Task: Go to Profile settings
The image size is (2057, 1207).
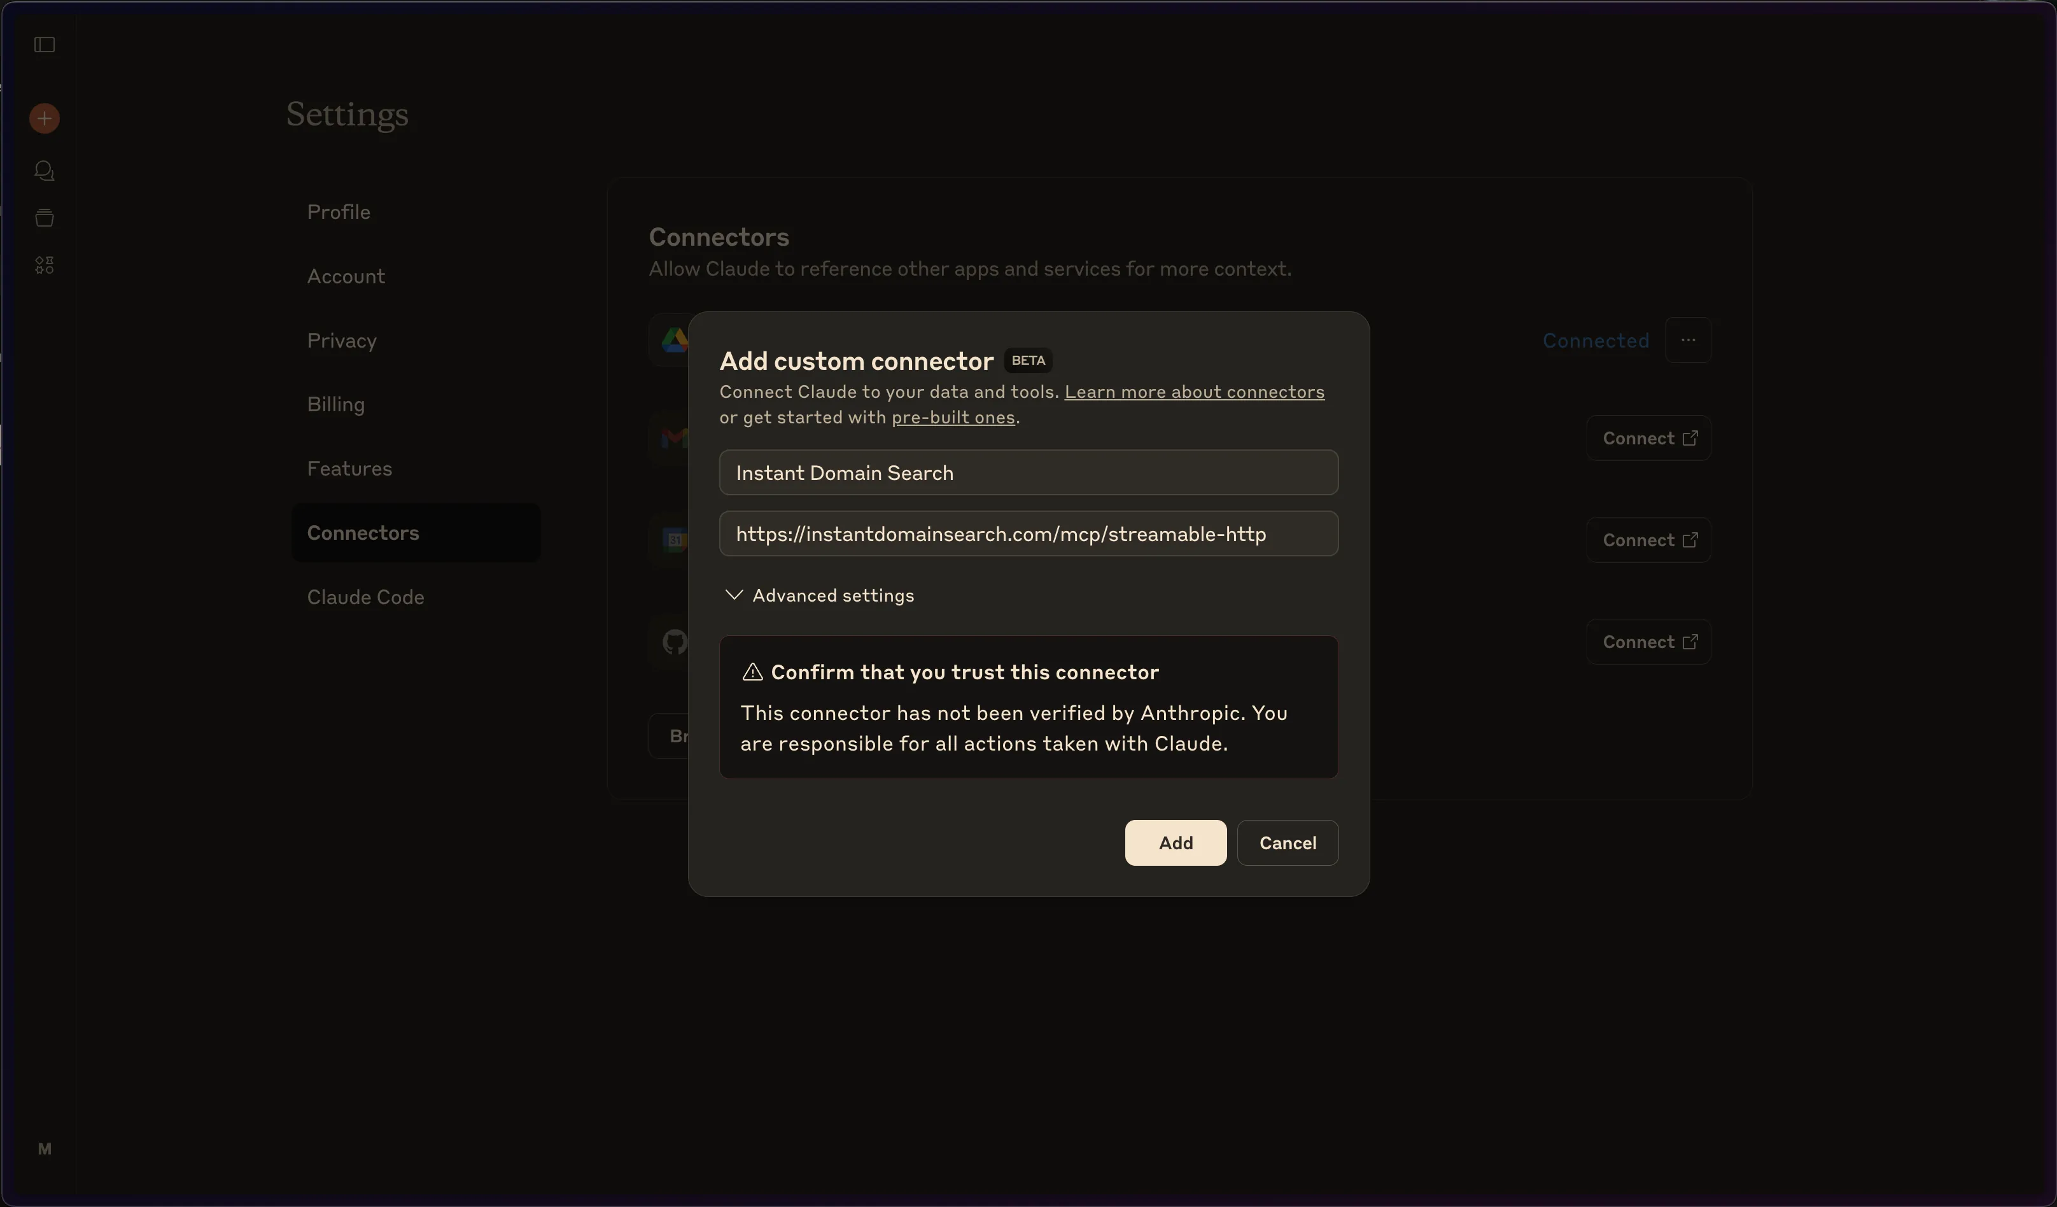Action: (338, 211)
